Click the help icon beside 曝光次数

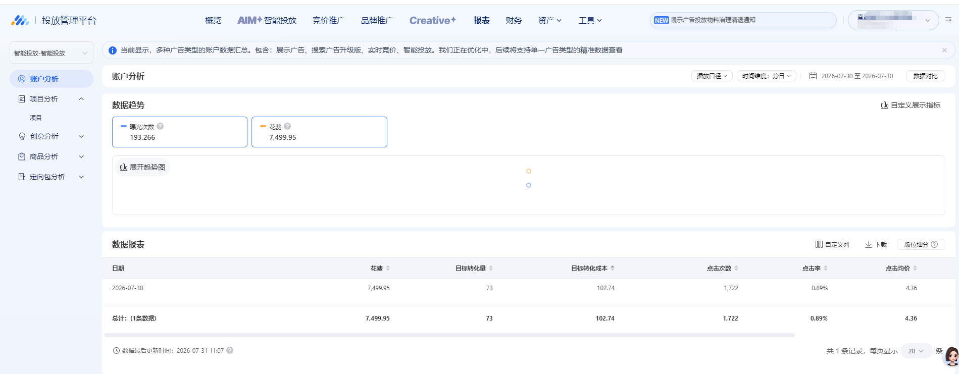click(160, 126)
